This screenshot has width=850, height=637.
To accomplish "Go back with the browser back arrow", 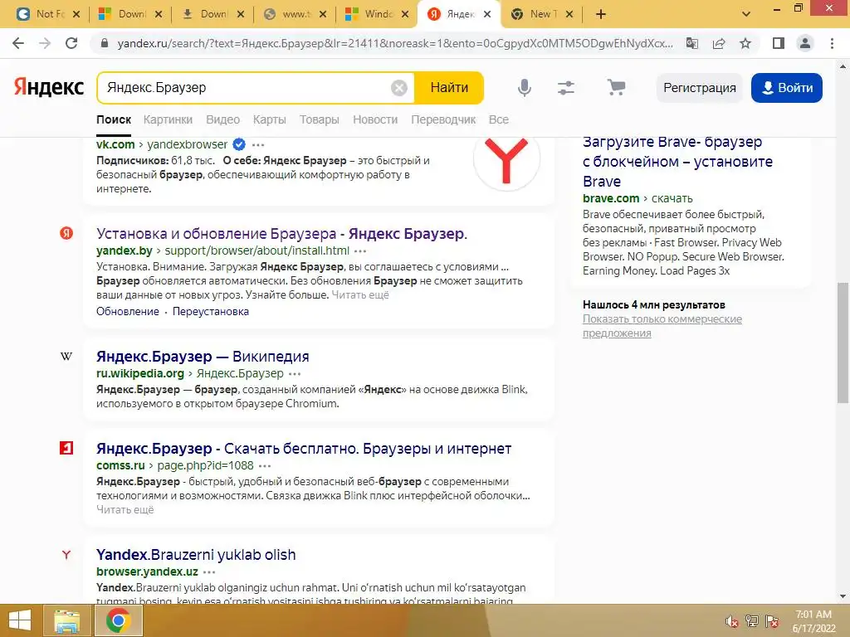I will 18,43.
